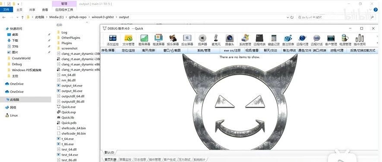382x162 pixels.
Task: Open the 客户生成 tab
Action: pos(170,159)
